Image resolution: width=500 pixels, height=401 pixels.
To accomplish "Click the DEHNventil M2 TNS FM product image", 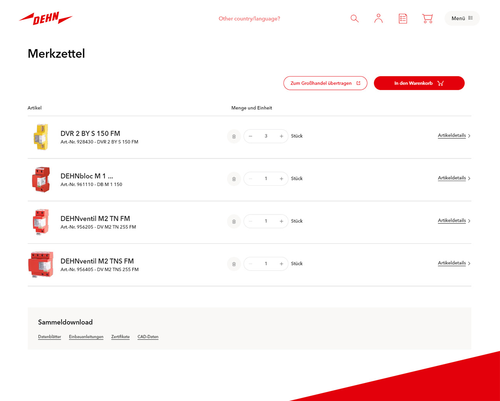I will [41, 265].
